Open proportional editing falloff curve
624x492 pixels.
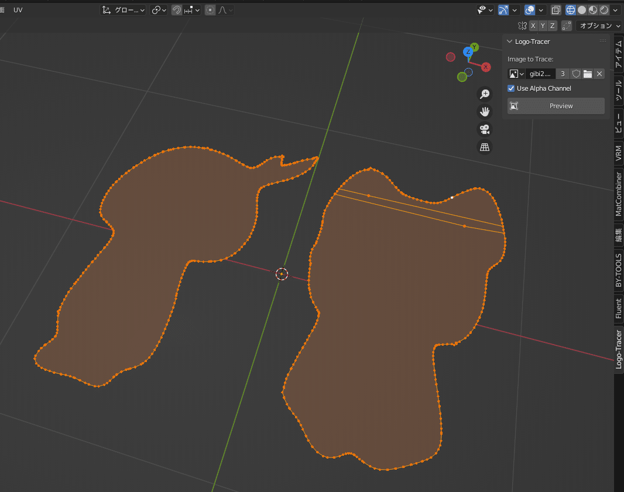[x=225, y=10]
